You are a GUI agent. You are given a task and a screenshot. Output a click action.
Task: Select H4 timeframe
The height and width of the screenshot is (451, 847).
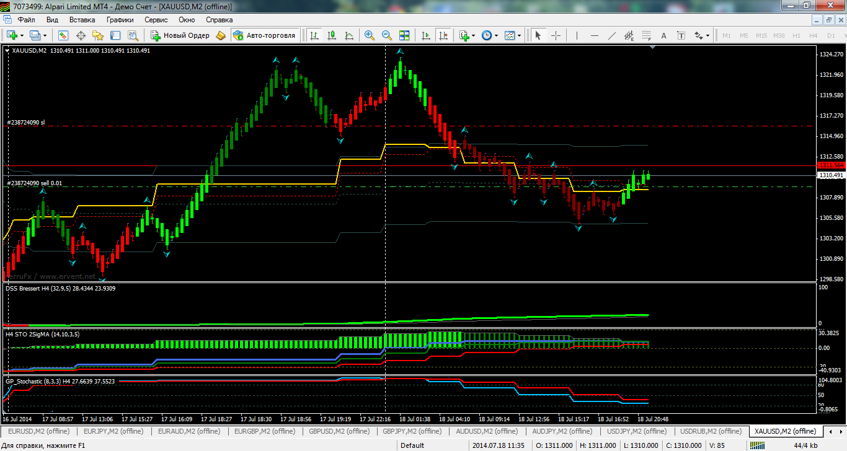coord(814,35)
